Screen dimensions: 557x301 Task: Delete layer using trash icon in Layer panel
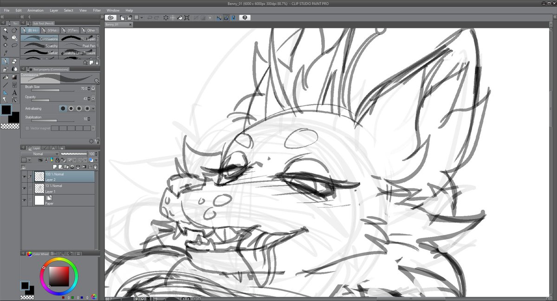[x=95, y=167]
